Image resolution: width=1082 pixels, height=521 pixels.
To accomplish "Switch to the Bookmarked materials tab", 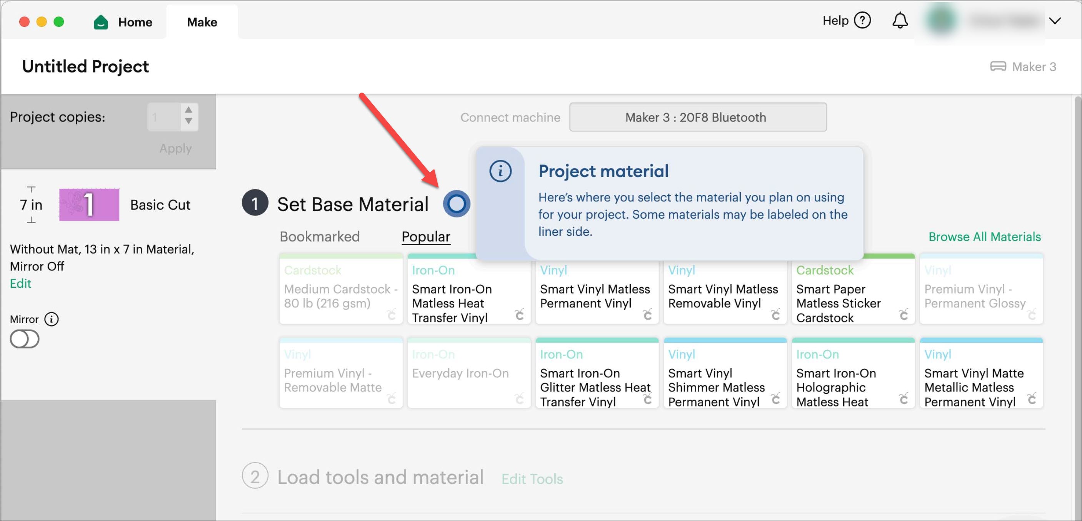I will (x=320, y=237).
